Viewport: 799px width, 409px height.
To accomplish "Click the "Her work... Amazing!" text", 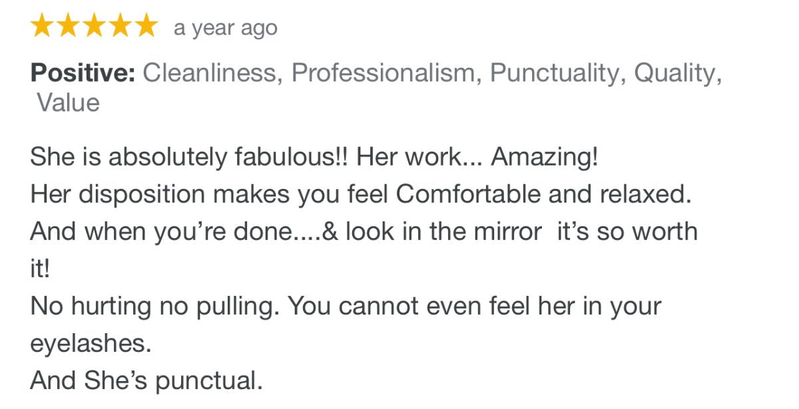I will point(477,158).
